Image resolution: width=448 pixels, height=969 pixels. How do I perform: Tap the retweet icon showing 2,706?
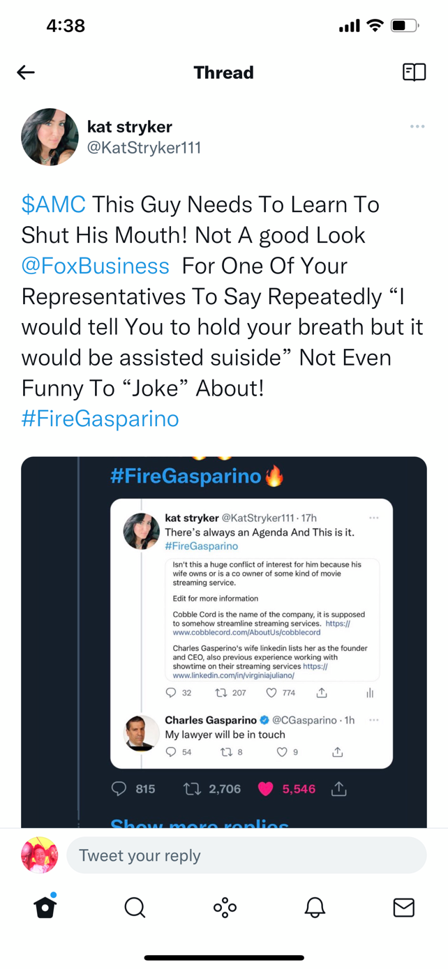click(192, 789)
